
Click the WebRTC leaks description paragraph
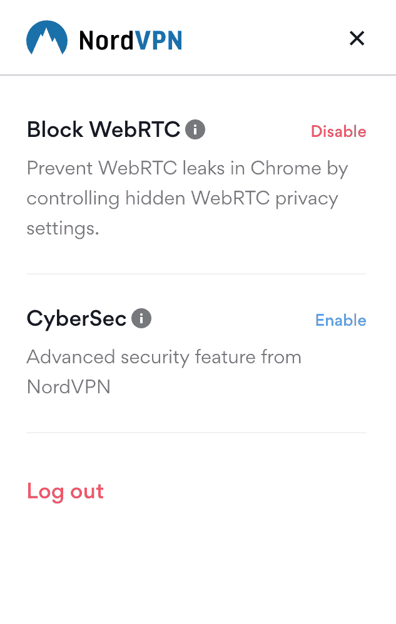coord(187,198)
